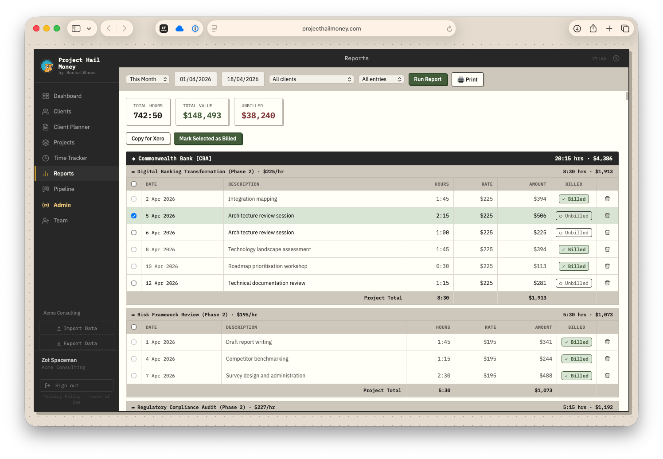Open the This Month period dropdown

coord(148,79)
